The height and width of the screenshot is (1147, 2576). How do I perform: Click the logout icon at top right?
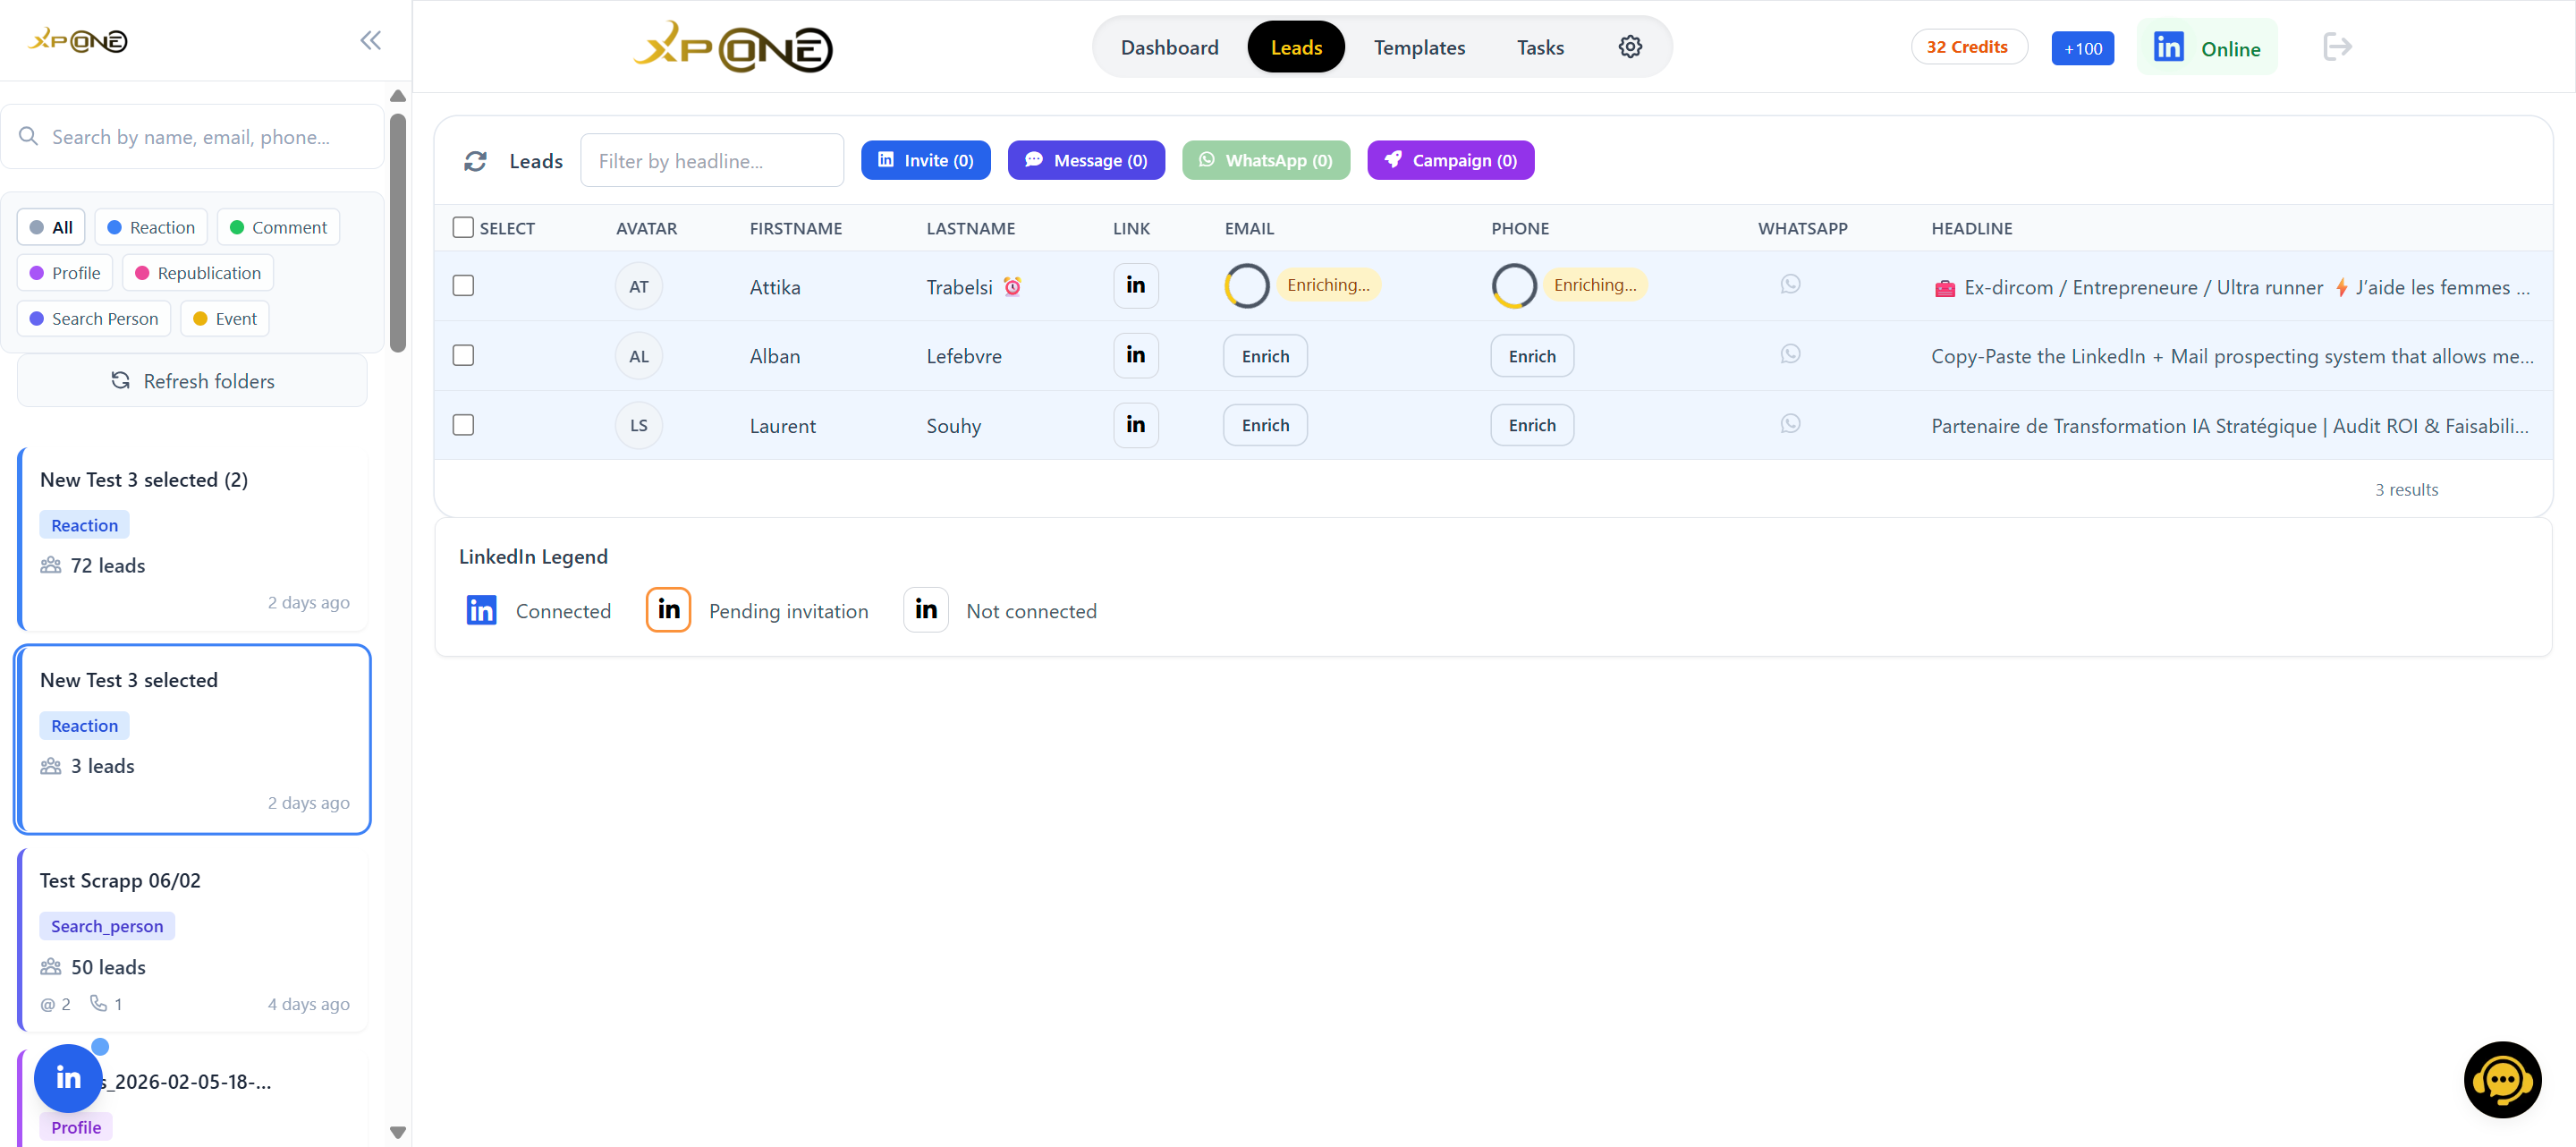click(2337, 47)
